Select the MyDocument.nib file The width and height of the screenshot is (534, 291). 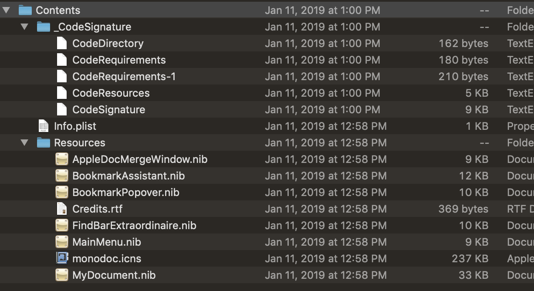click(x=113, y=275)
